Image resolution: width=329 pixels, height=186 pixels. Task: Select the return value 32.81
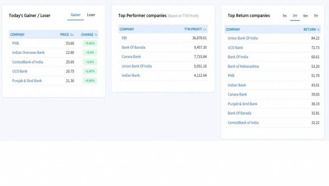316,113
